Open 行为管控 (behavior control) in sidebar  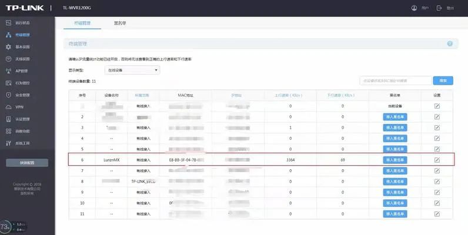(18, 83)
